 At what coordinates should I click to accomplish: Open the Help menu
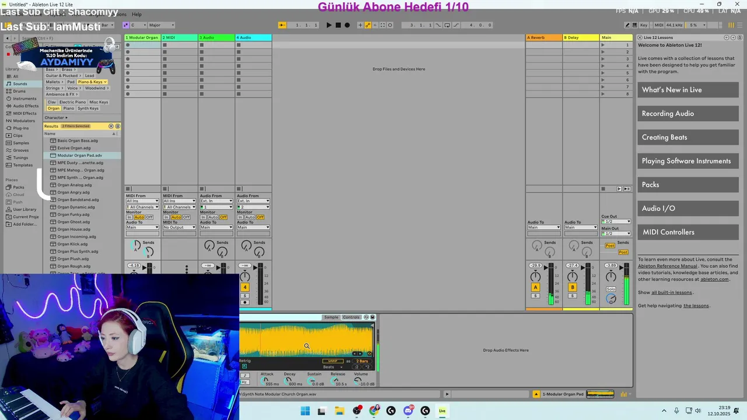[x=137, y=14]
